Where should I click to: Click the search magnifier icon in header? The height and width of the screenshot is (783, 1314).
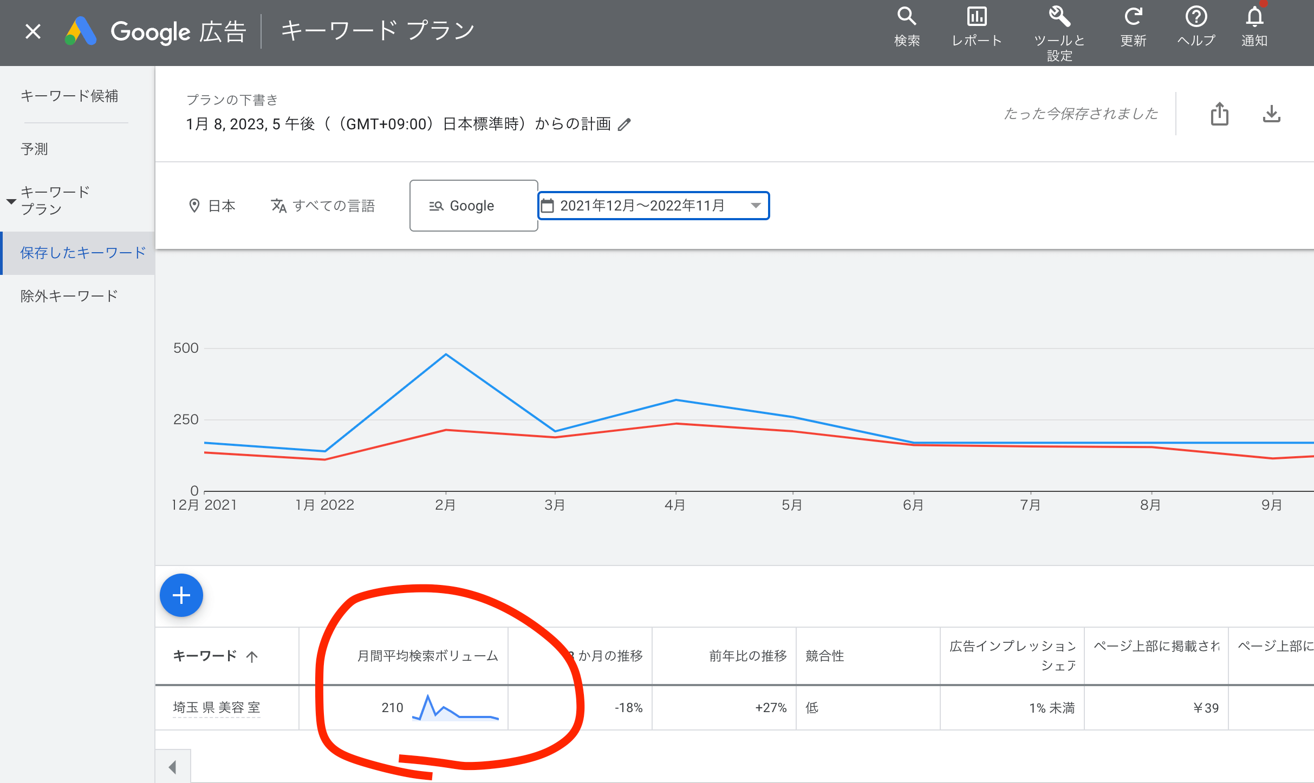click(906, 17)
